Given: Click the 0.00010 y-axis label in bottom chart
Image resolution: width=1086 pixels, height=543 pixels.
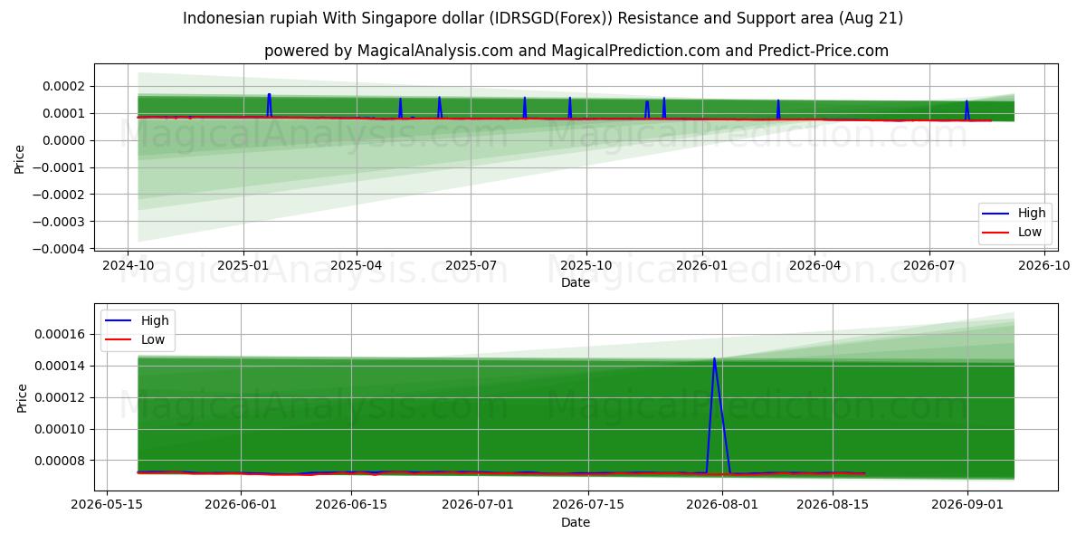Looking at the screenshot, I should [x=62, y=429].
